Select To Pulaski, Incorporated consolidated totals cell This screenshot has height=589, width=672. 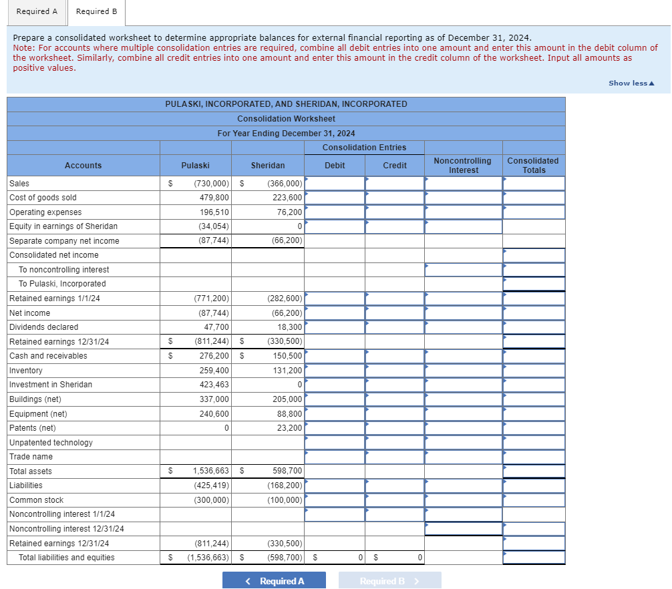coord(534,284)
